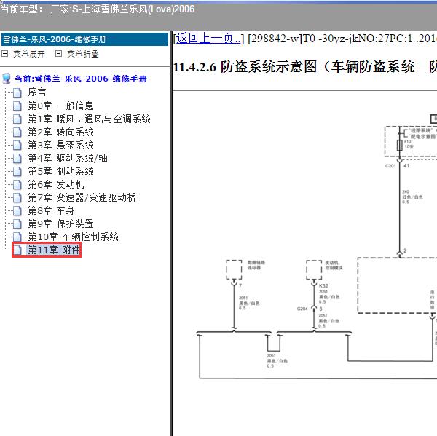Image resolution: width=437 pixels, height=436 pixels.
Task: Click the 11.4.2.6 防盗系统示意图 heading
Action: tap(305, 67)
